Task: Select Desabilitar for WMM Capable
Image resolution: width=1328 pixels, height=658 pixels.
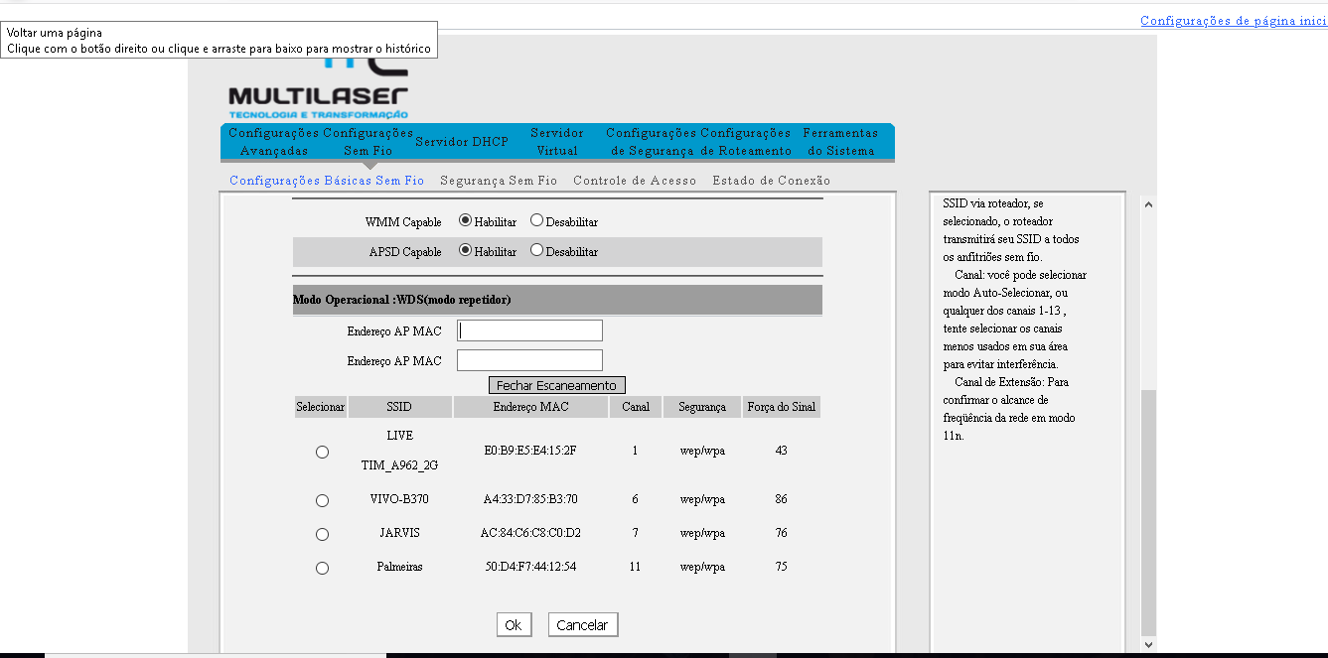Action: 536,220
